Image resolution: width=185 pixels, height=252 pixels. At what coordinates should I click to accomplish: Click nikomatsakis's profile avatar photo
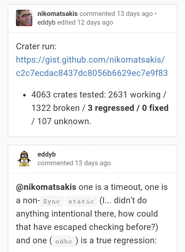[x=24, y=18]
